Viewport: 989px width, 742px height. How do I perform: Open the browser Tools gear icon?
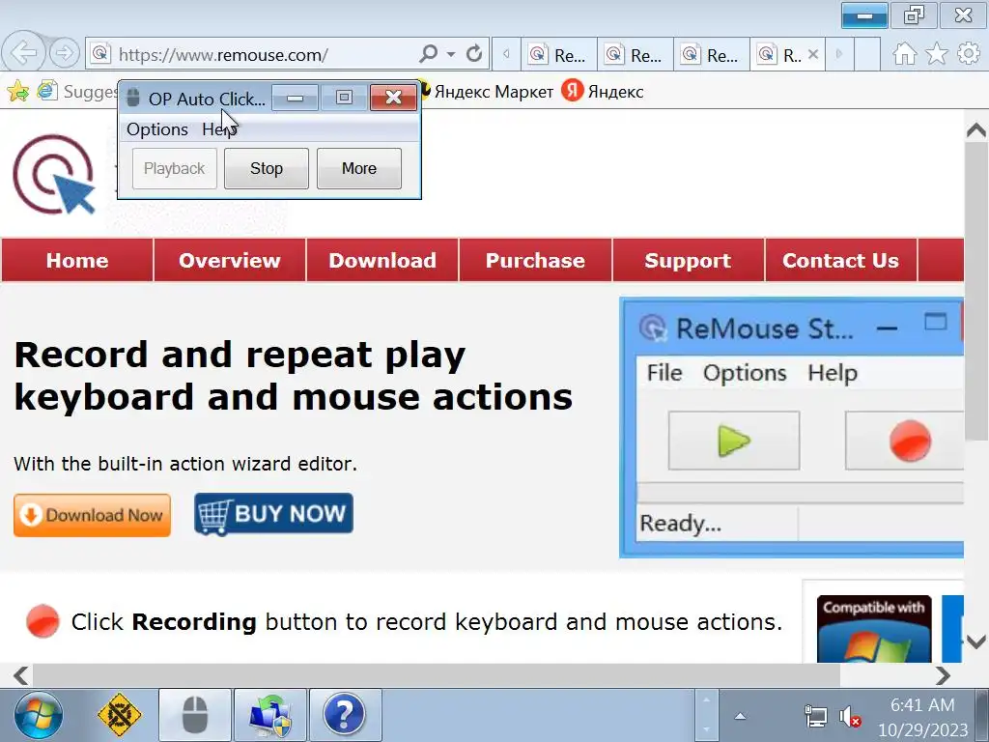[x=968, y=54]
